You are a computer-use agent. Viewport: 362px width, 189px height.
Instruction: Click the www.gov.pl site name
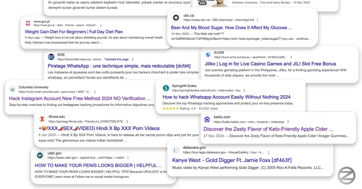tap(42, 21)
